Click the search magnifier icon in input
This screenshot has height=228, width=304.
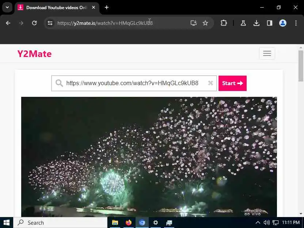(x=59, y=83)
